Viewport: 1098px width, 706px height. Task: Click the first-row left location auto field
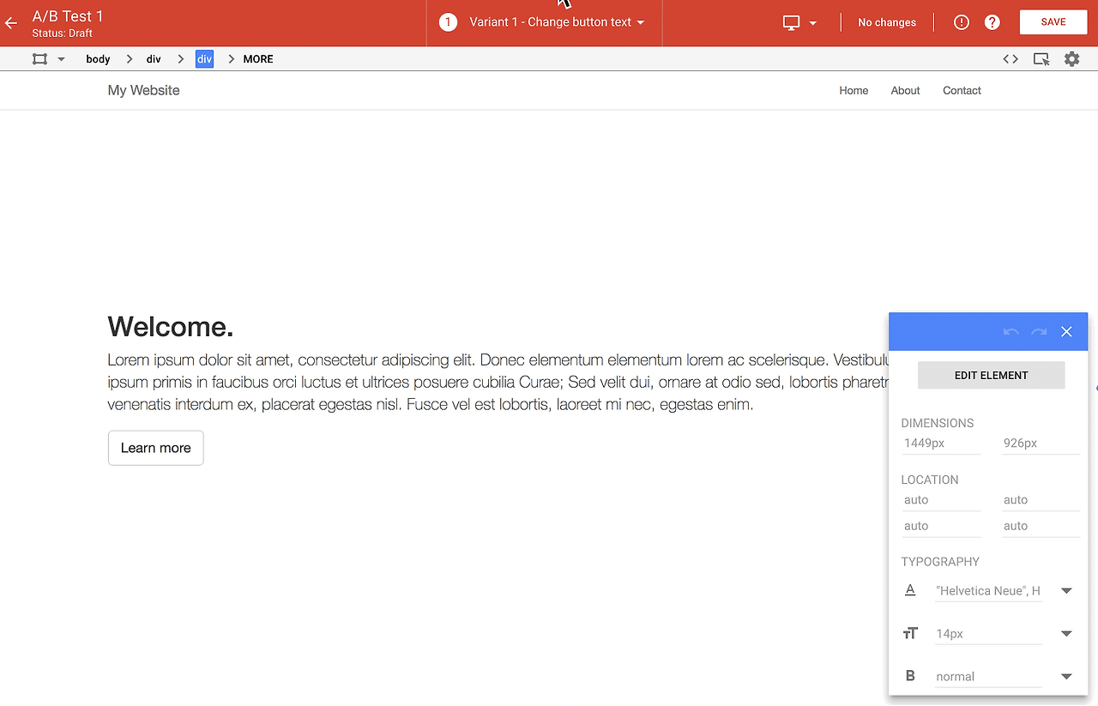click(x=941, y=500)
